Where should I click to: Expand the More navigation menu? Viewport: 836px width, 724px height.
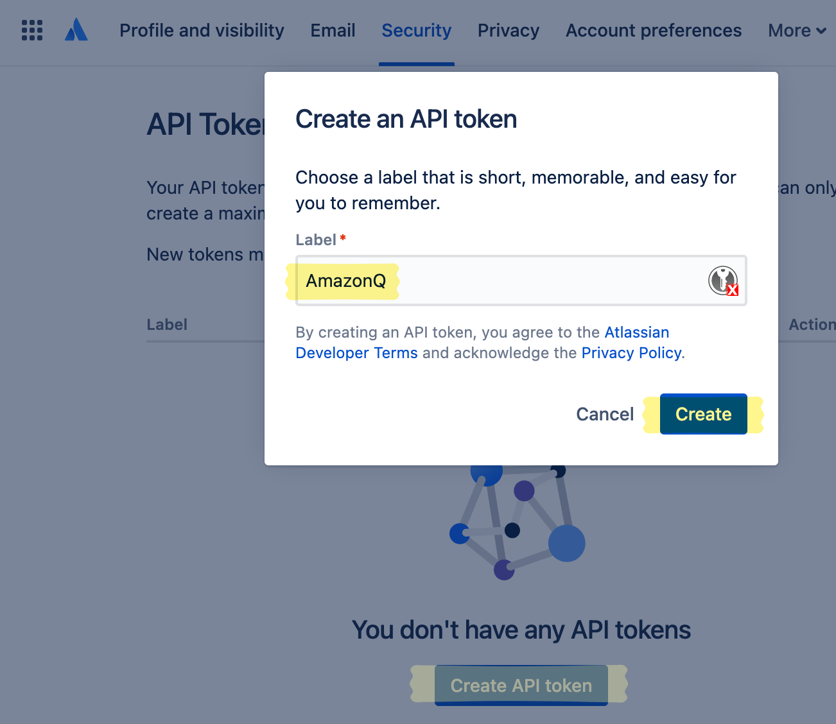tap(796, 30)
